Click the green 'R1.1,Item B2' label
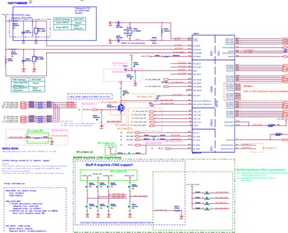 tap(35, 131)
